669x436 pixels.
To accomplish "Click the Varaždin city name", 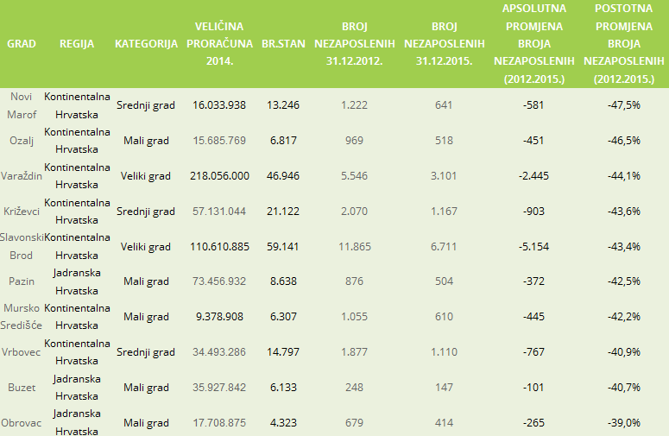I will [x=21, y=175].
